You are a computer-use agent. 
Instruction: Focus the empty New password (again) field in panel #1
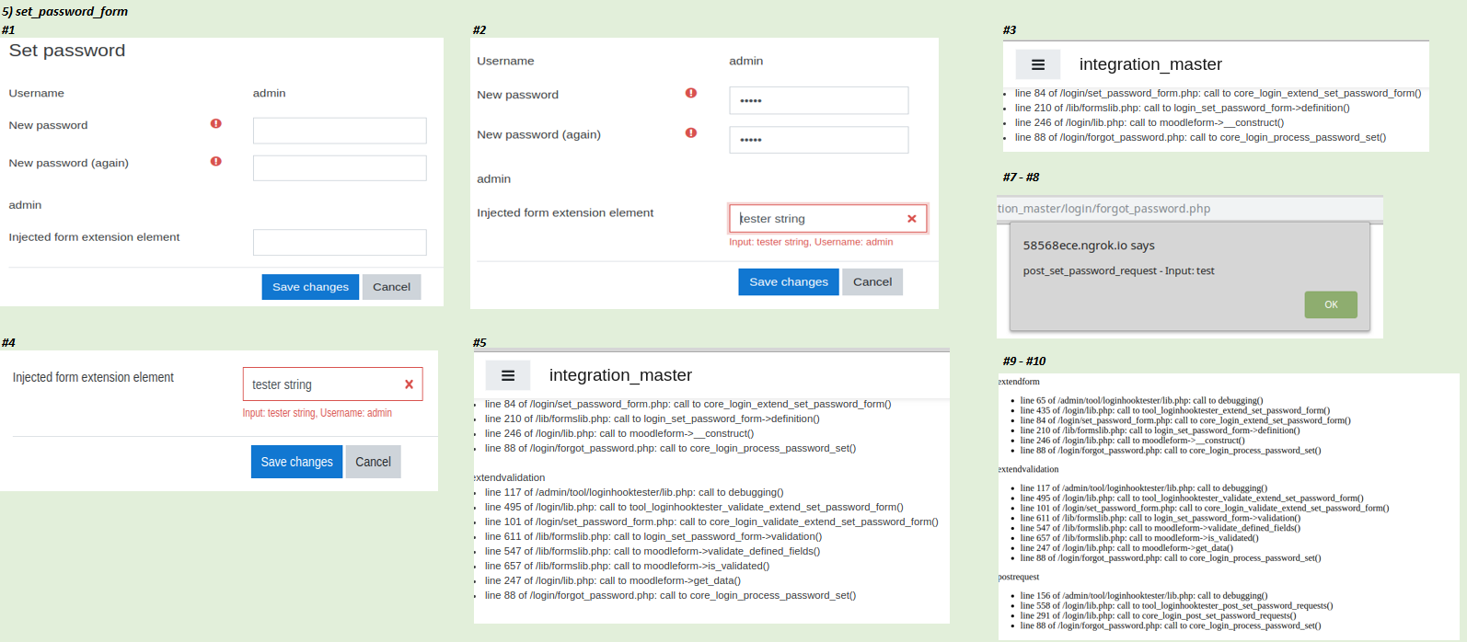340,168
